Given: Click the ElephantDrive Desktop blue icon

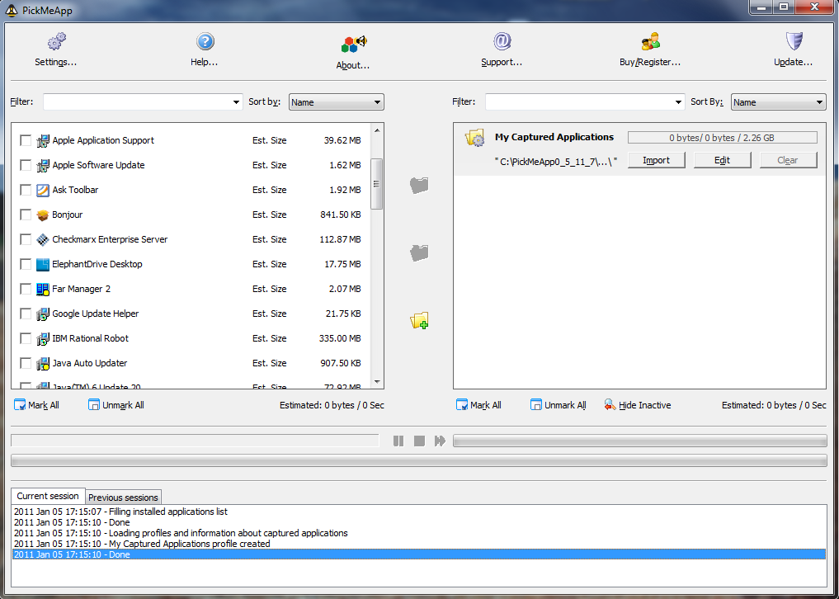Looking at the screenshot, I should click(x=43, y=265).
